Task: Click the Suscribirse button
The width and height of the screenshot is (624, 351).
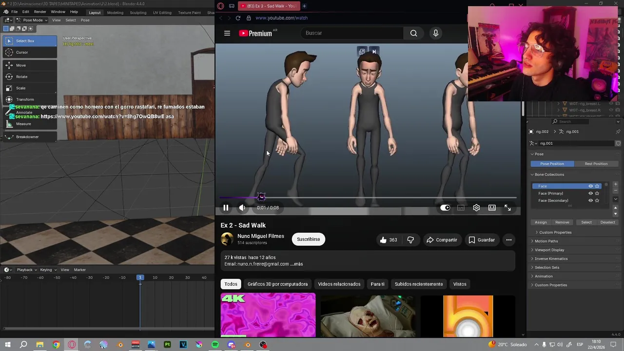Action: click(309, 239)
